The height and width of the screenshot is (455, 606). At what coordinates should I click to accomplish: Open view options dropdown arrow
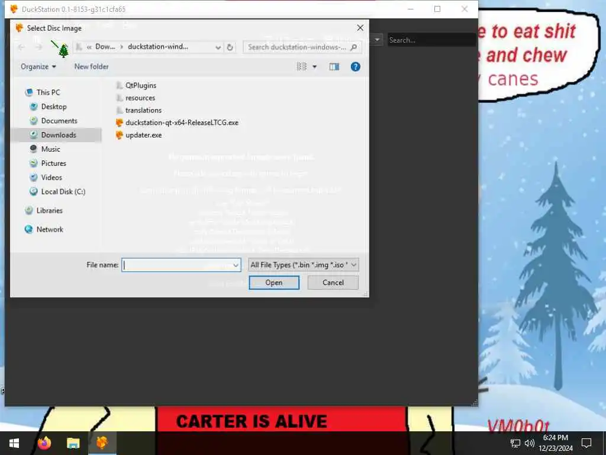[x=315, y=67]
